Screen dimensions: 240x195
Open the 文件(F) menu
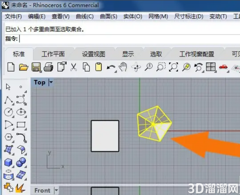click(13, 16)
